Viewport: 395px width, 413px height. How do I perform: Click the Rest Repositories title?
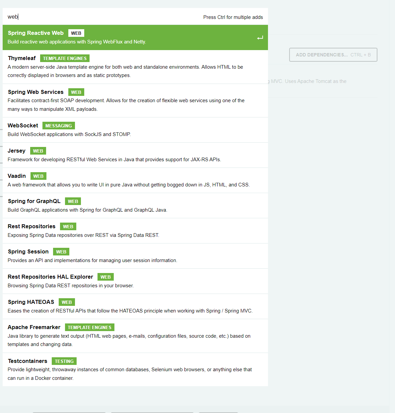[32, 226]
